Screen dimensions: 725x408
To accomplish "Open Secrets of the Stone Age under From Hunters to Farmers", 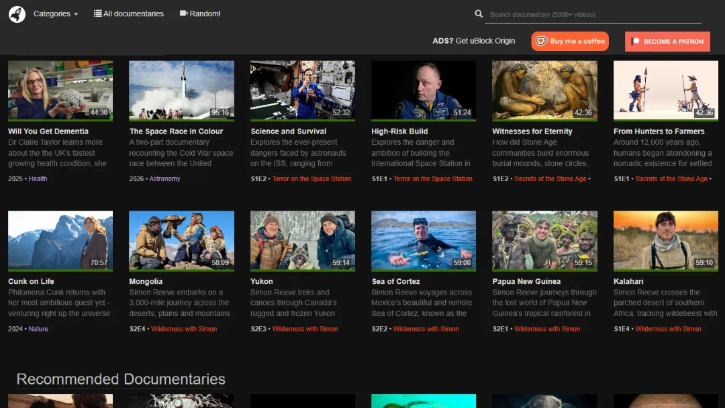I will pos(671,178).
